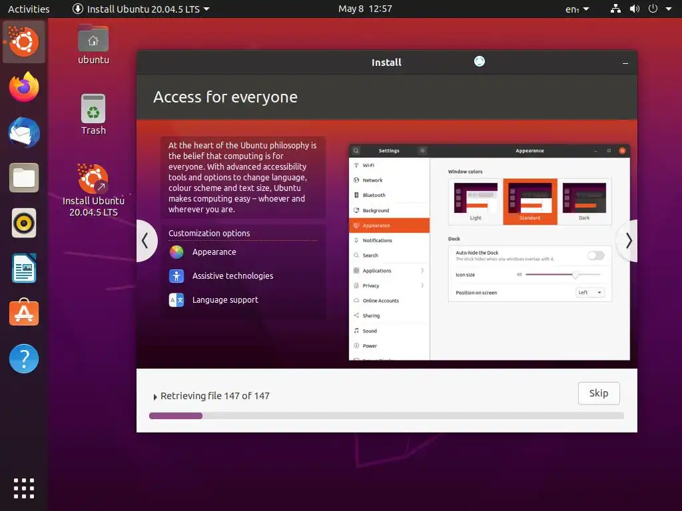Select the Trash desktop icon
The image size is (682, 511).
[93, 114]
